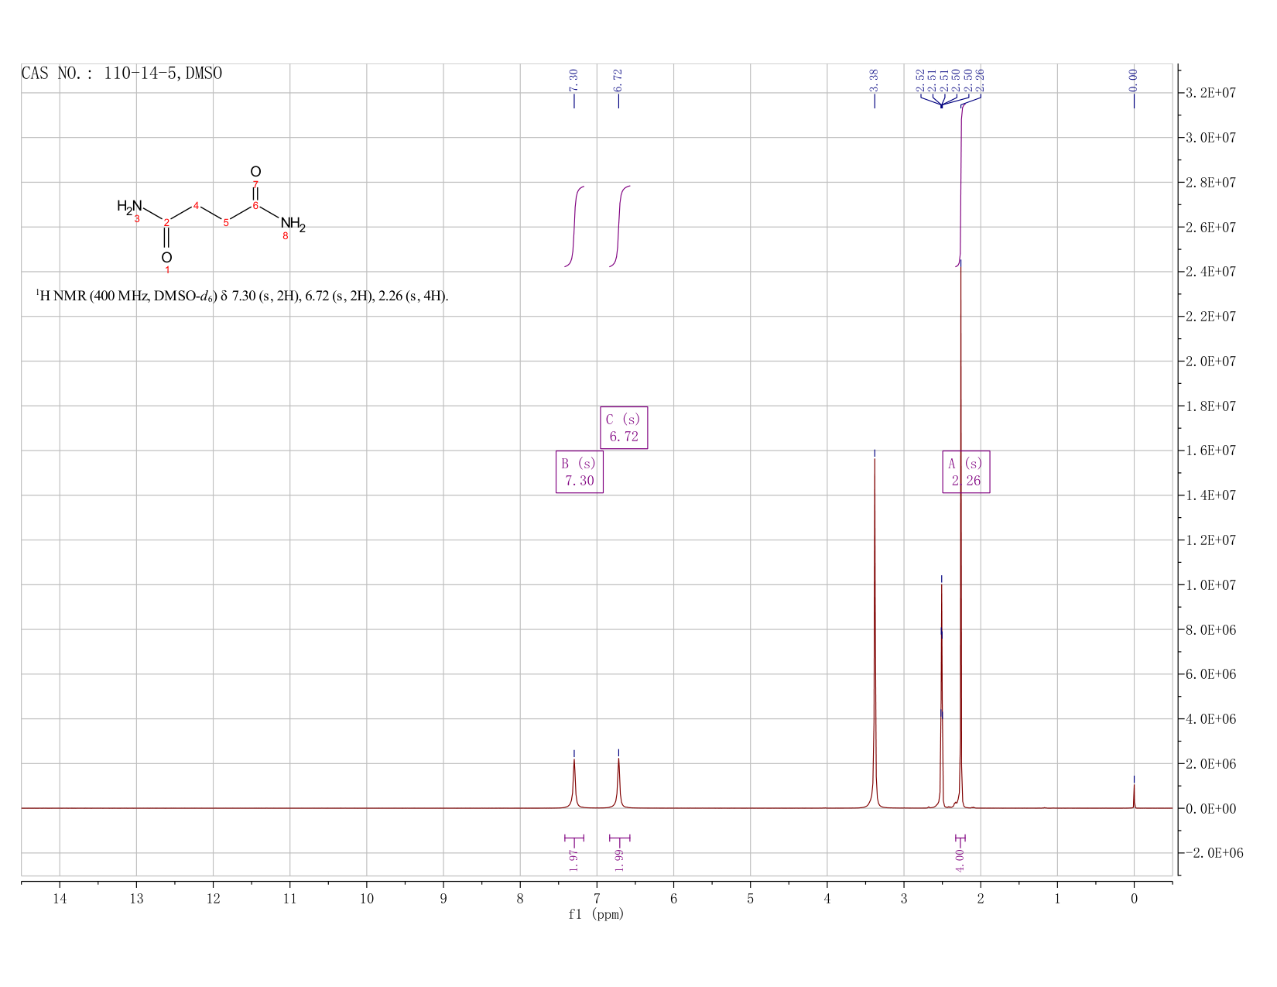Click the top carbonyl oxygen atom 7
Viewport: 1277px width, 987px height.
tap(255, 172)
